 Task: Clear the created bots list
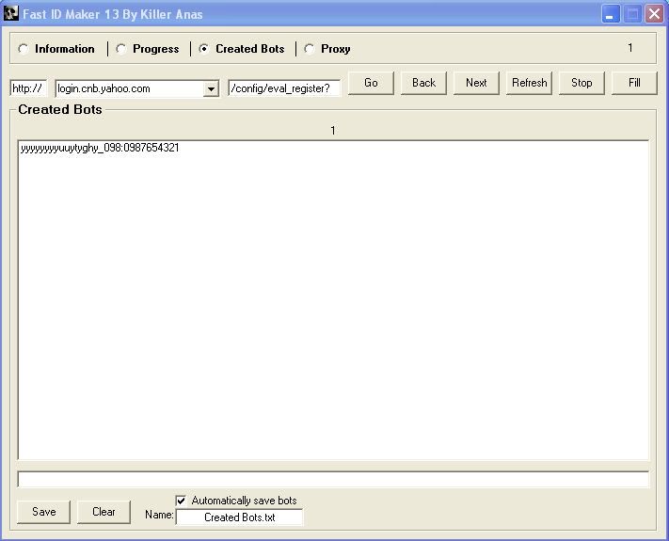[104, 512]
